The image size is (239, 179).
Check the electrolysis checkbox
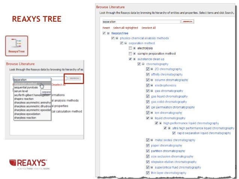(x=130, y=48)
